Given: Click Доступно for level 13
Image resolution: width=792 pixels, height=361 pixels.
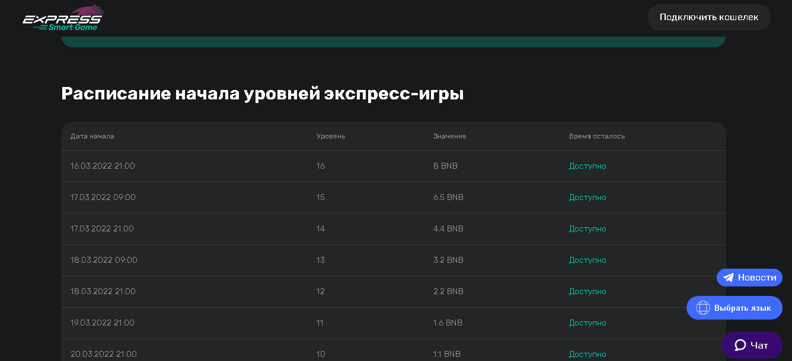Looking at the screenshot, I should [587, 260].
